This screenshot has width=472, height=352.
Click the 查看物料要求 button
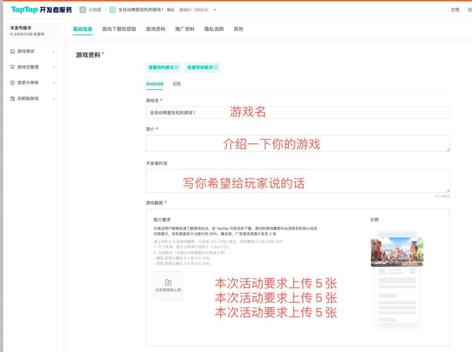[x=163, y=68]
